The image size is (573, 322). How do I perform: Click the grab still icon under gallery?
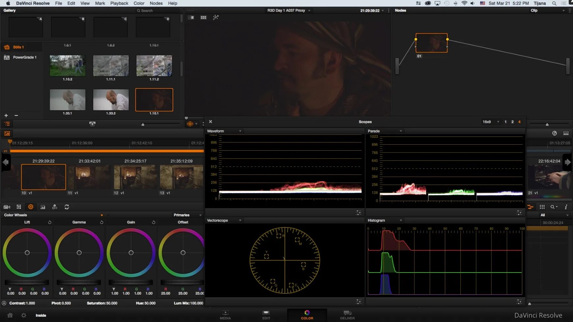[x=92, y=124]
